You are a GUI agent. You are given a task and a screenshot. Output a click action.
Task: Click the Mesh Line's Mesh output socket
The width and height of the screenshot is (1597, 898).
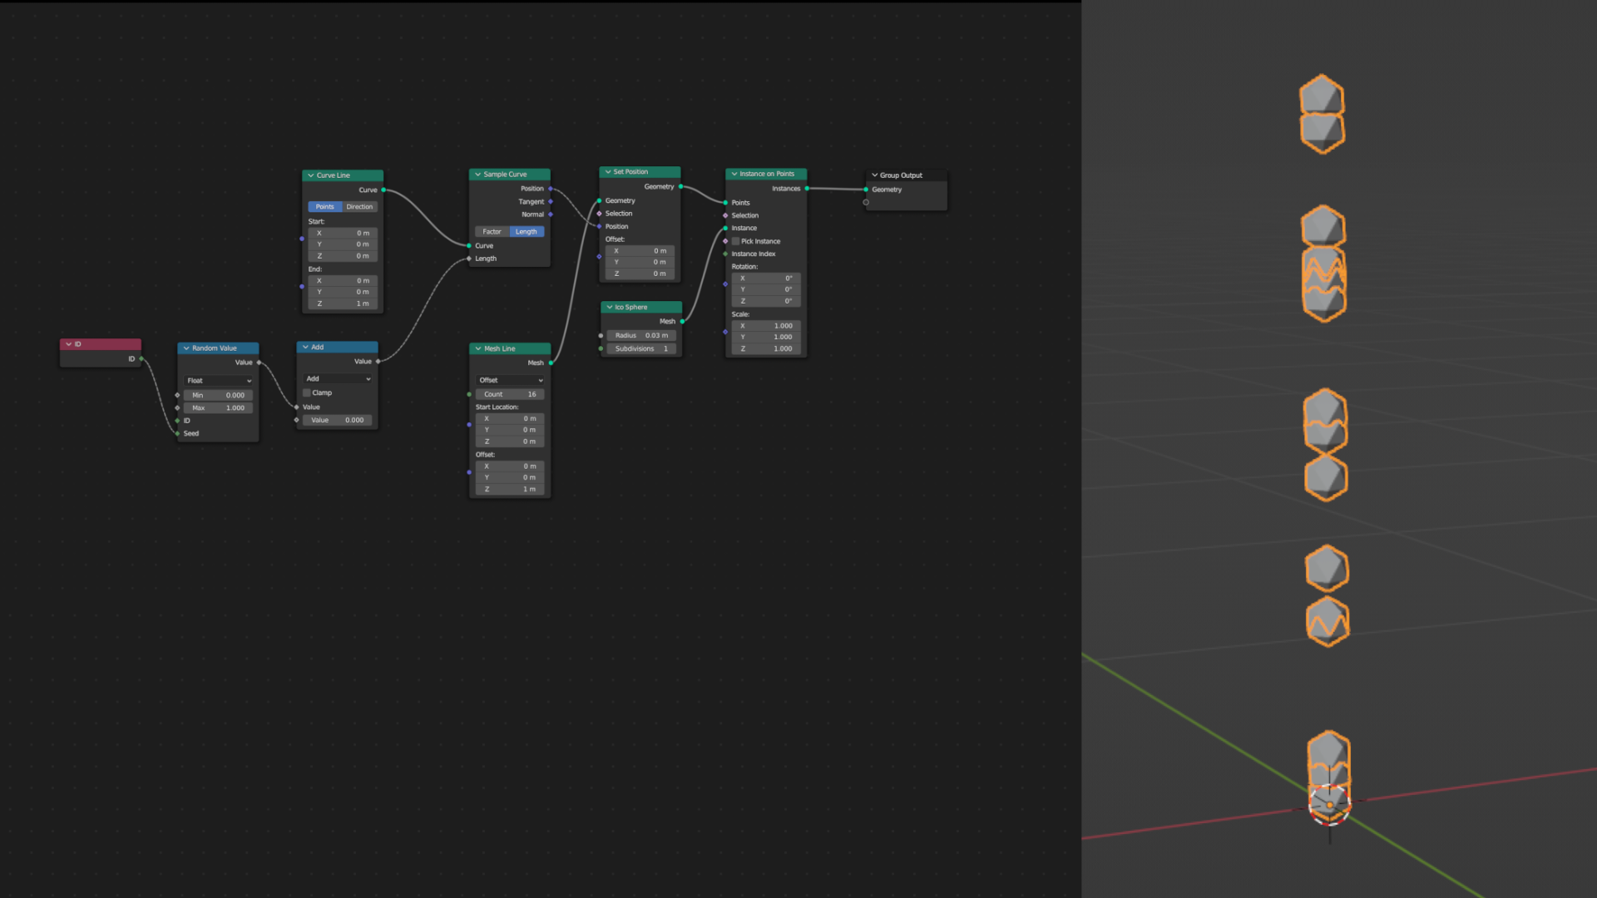click(551, 363)
